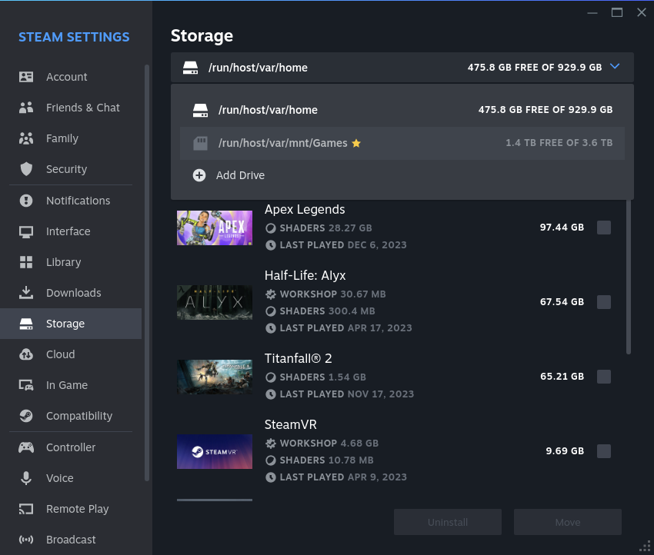654x555 pixels.
Task: Tick the Apex Legends checkbox
Action: point(604,228)
